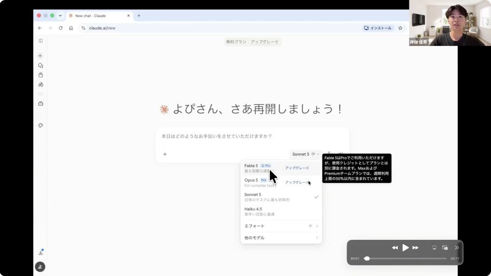Click the browser home icon
The height and width of the screenshot is (276, 491).
71,28
